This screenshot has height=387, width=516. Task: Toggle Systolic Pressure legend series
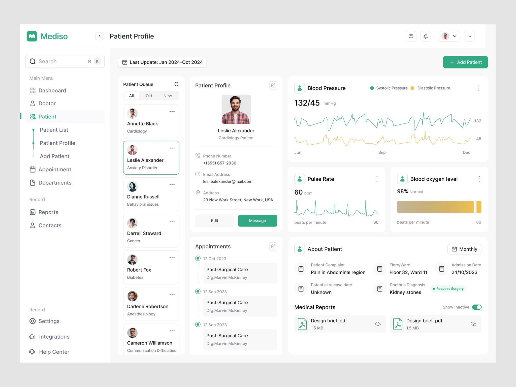coord(389,88)
